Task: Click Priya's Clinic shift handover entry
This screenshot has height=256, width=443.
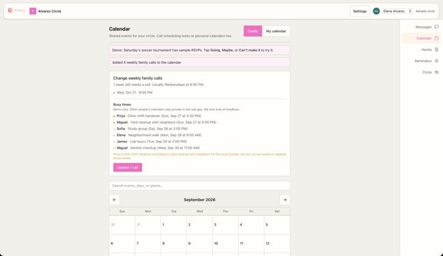Action: [158, 116]
